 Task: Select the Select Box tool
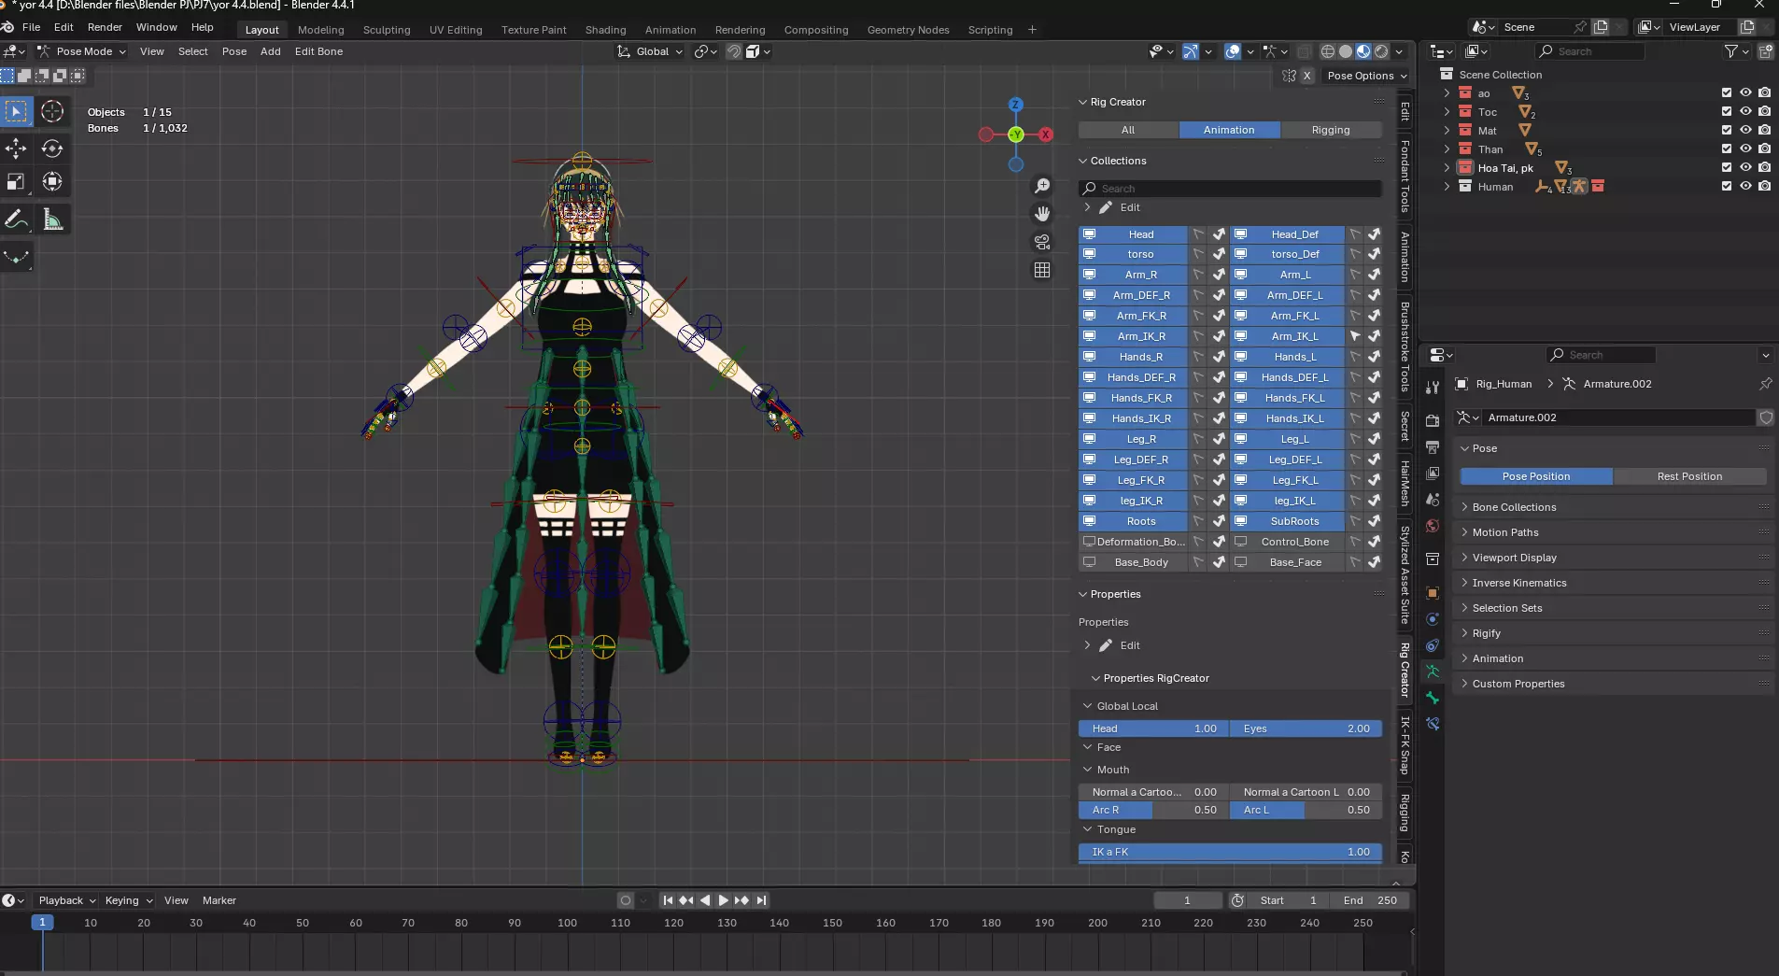(x=16, y=111)
